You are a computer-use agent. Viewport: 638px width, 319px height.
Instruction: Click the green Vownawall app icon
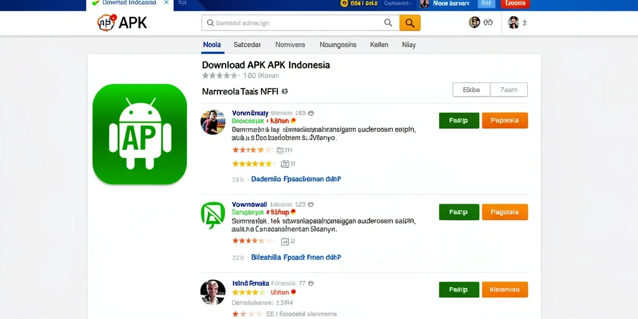[x=213, y=215]
